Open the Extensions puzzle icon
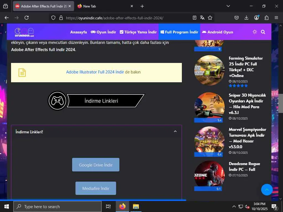Viewport: 283px width, 212px height. 266,18
